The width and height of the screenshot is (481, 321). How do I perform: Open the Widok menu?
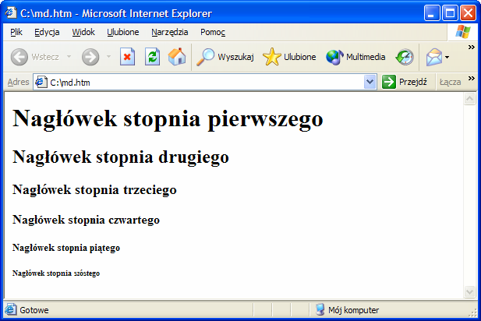click(83, 32)
